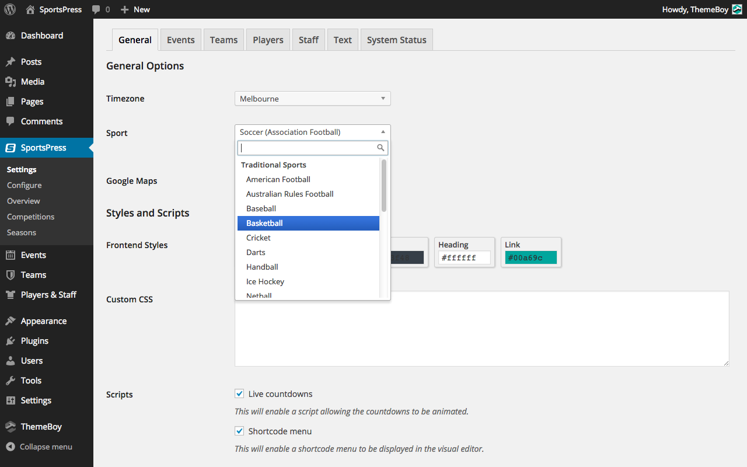The image size is (747, 467).
Task: Switch to the System Status tab
Action: [396, 40]
